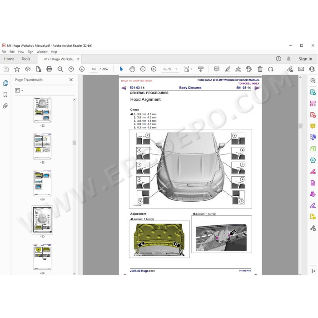
Task: Switch to the Tools tab
Action: (26, 59)
